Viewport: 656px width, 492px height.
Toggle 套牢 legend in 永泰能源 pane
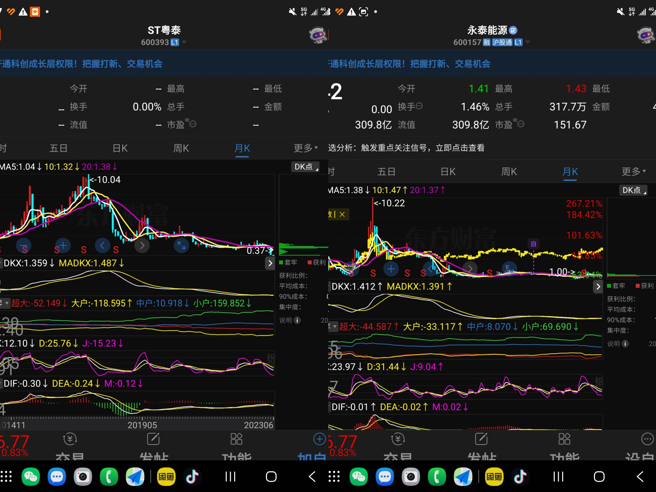(616, 286)
